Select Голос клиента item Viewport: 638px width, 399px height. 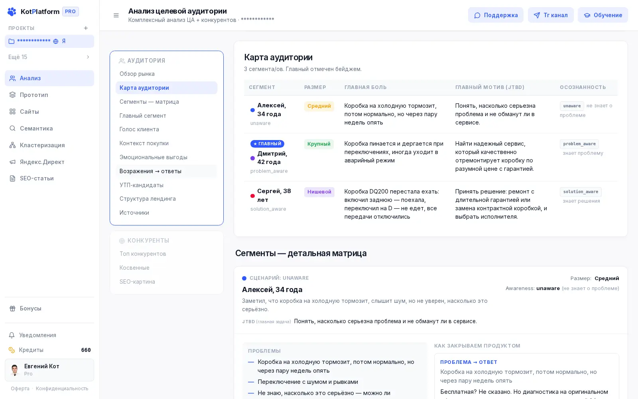(x=167, y=129)
